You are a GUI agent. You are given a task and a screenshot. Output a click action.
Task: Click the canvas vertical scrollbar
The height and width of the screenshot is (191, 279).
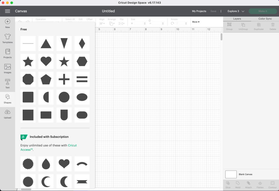click(221, 37)
